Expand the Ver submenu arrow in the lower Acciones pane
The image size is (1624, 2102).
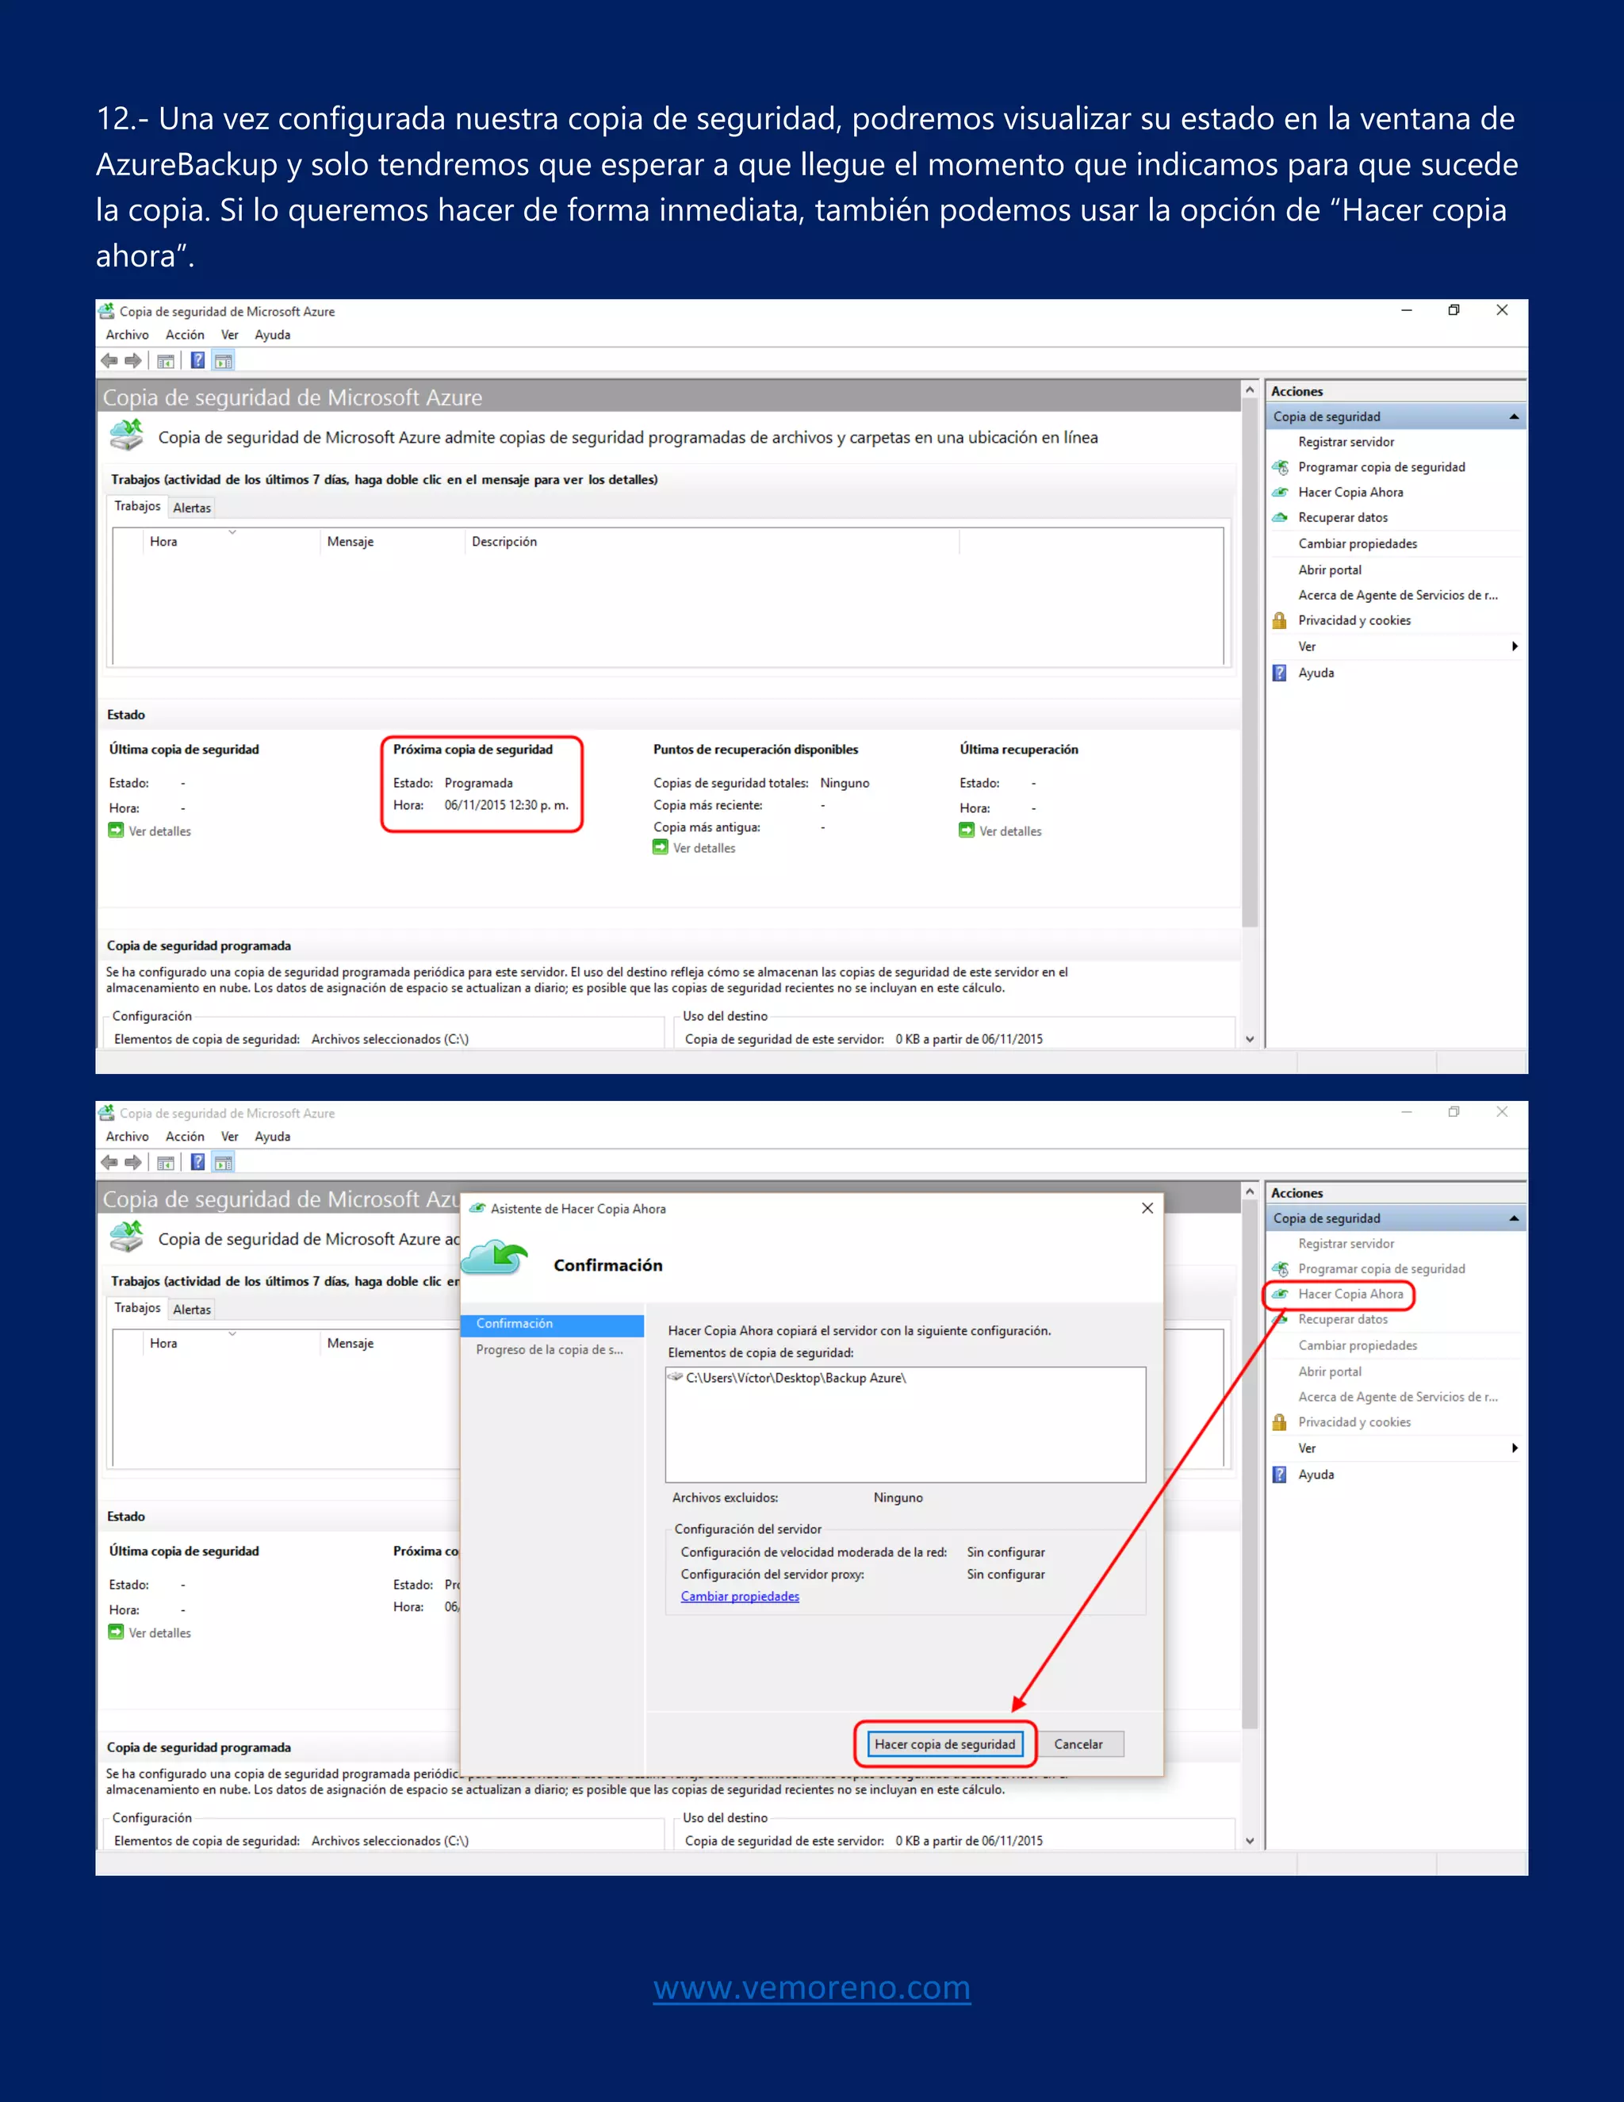[1515, 1448]
